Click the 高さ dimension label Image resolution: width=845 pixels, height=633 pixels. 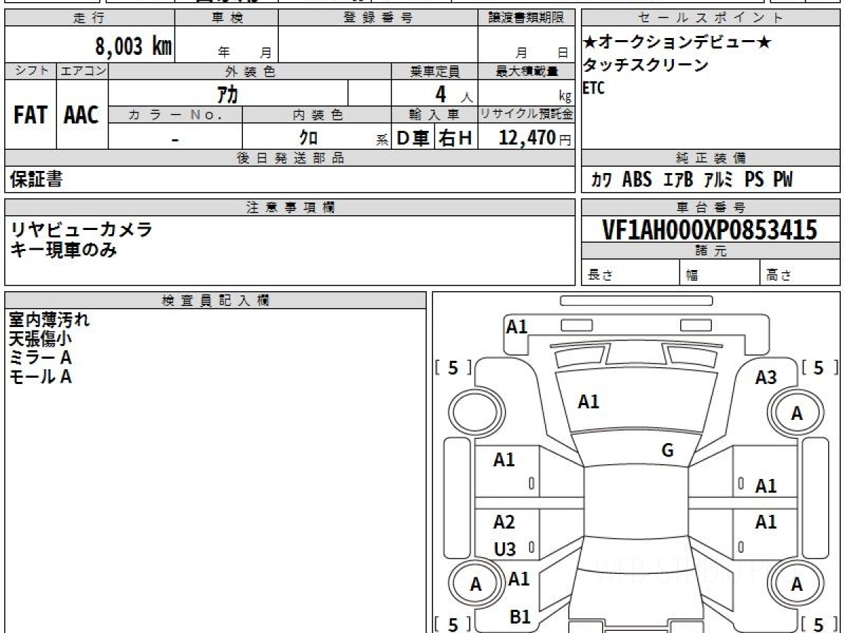coord(780,275)
